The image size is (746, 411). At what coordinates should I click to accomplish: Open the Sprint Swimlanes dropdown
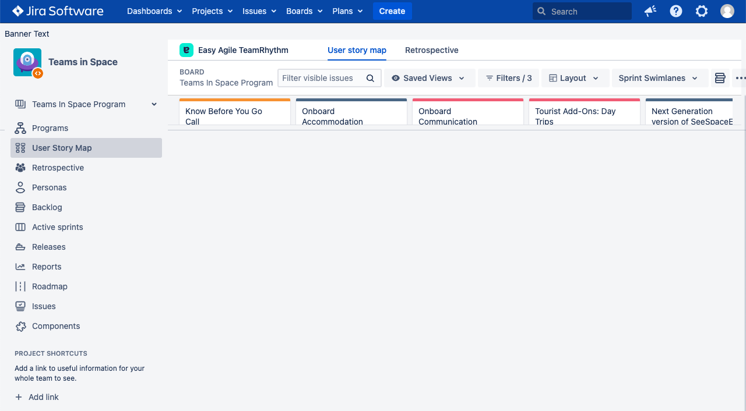click(659, 78)
